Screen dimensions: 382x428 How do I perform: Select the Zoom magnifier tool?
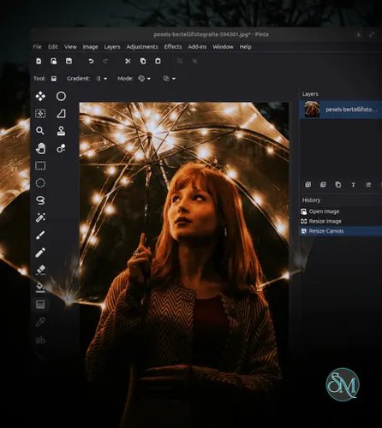40,131
